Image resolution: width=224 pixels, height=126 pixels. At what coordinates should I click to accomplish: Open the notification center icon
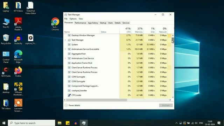point(219,123)
